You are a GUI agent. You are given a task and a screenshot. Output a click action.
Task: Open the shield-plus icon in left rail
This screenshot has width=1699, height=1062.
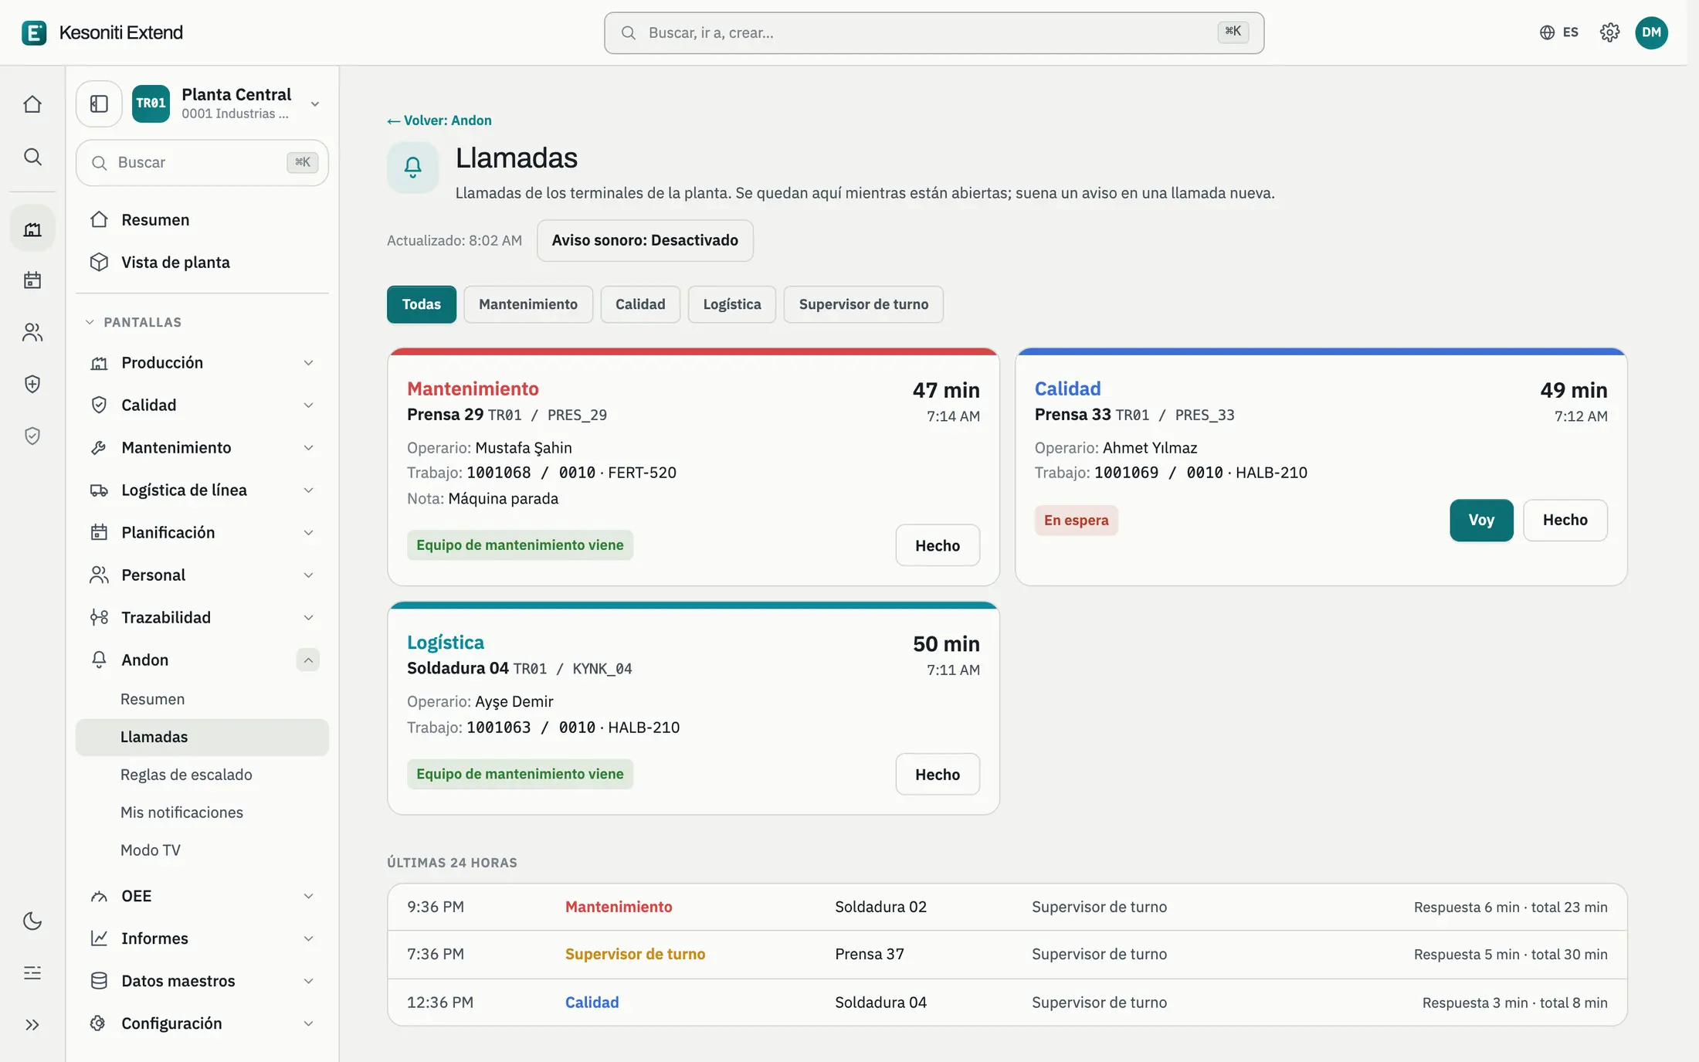click(x=32, y=384)
